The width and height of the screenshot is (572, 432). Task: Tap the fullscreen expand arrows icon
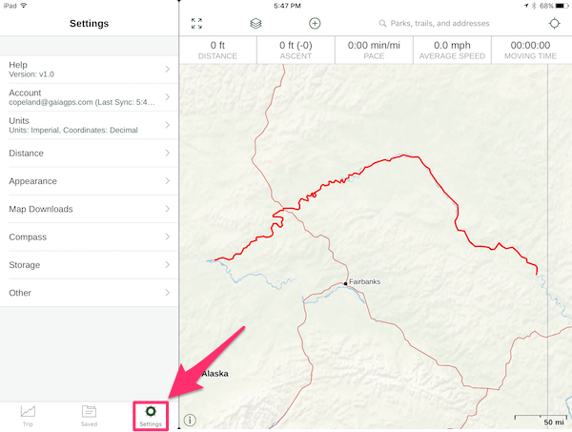coord(196,23)
